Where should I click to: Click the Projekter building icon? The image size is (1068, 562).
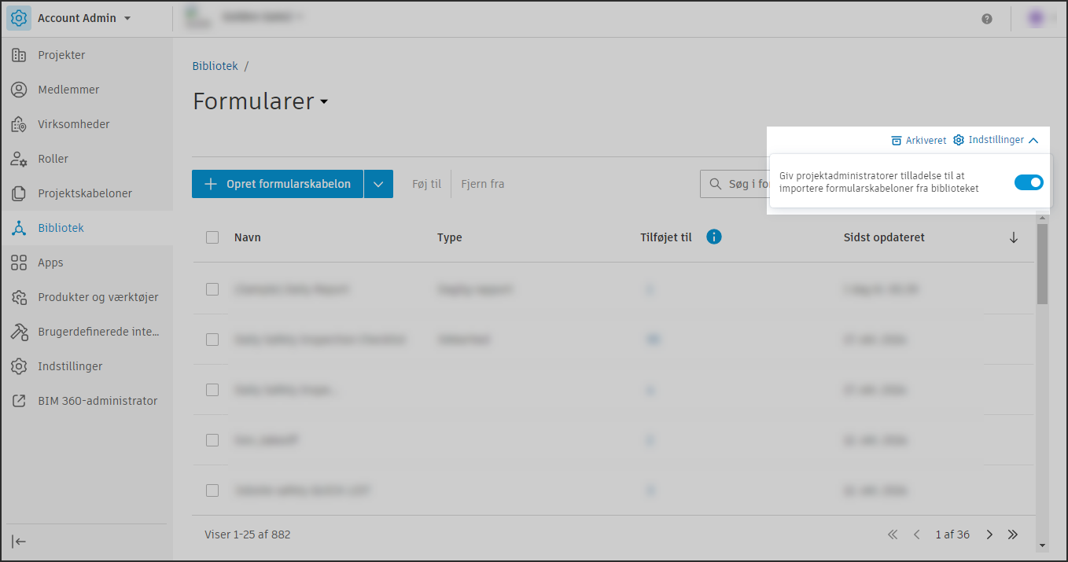pos(19,55)
